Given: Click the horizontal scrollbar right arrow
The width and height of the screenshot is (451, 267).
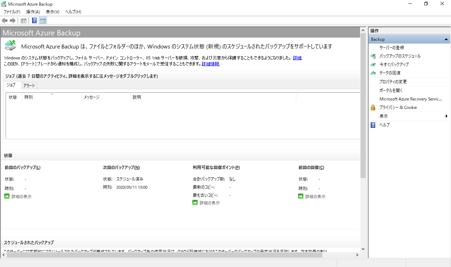Looking at the screenshot, I should tap(357, 255).
